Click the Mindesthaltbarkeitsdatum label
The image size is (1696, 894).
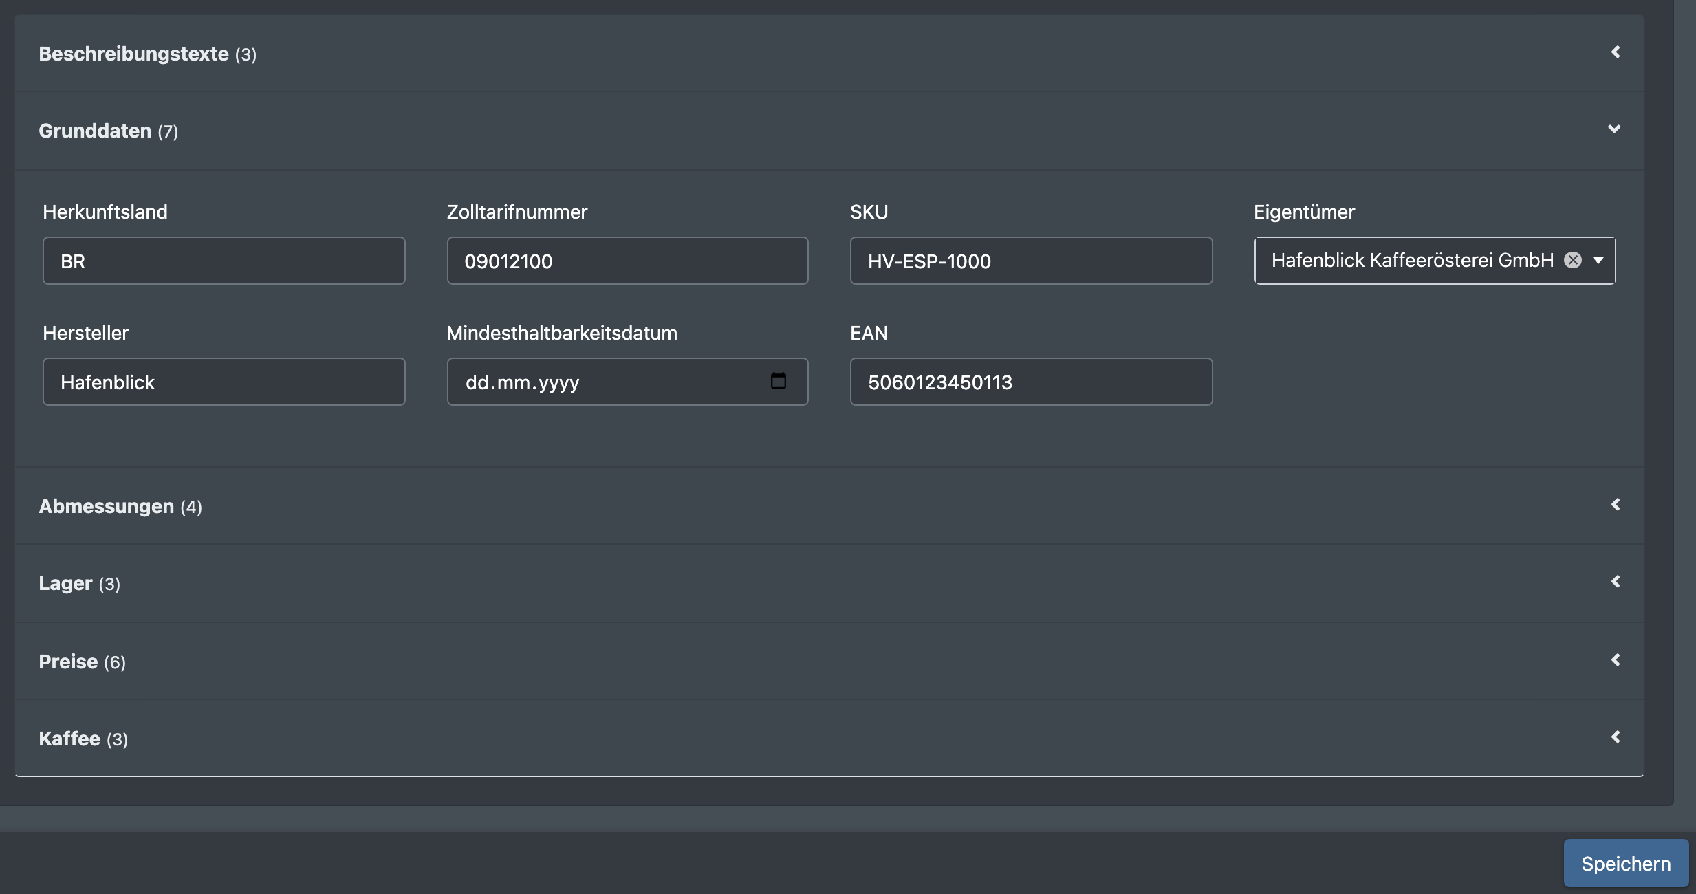click(562, 333)
